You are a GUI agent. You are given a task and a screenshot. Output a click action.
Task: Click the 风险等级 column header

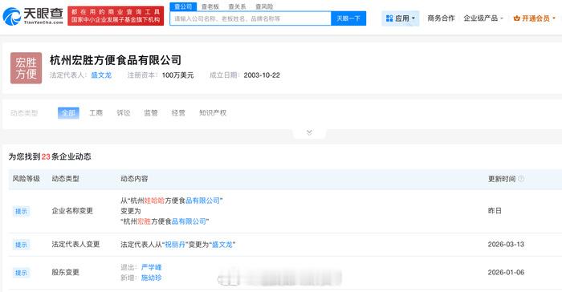(x=26, y=178)
